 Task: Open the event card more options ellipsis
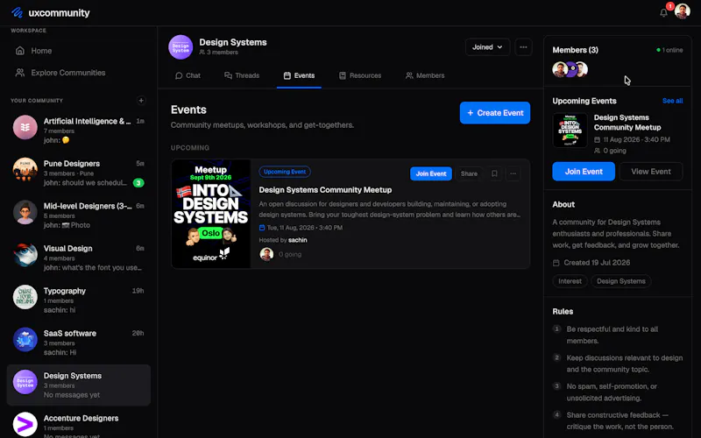click(x=513, y=173)
